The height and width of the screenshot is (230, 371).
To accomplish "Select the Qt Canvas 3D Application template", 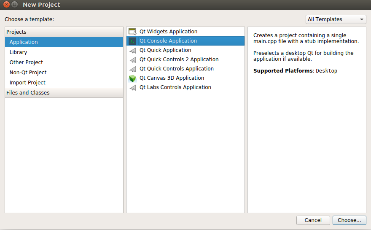I will [x=185, y=78].
